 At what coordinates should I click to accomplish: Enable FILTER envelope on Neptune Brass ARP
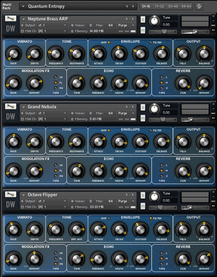point(151,42)
